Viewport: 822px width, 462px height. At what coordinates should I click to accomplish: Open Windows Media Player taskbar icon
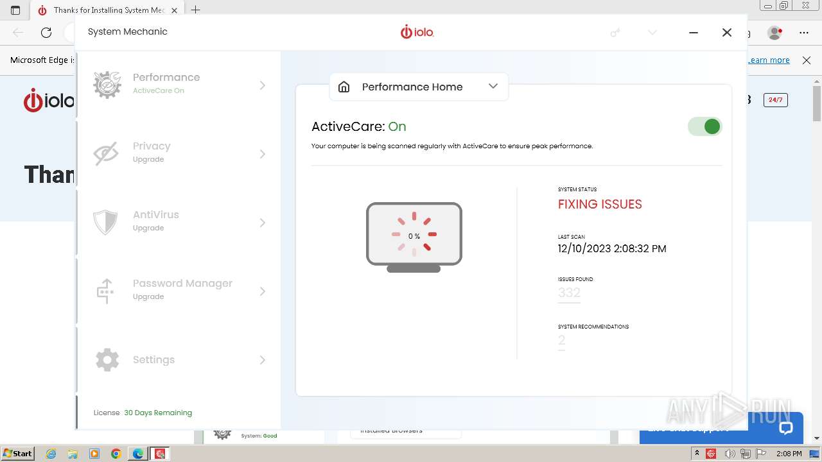click(x=94, y=454)
